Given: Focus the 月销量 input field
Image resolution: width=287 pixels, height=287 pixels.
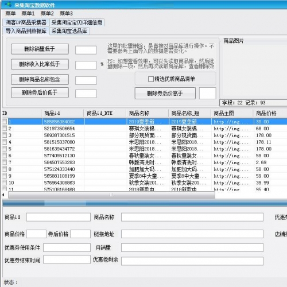Looking at the screenshot, I should (192, 247).
